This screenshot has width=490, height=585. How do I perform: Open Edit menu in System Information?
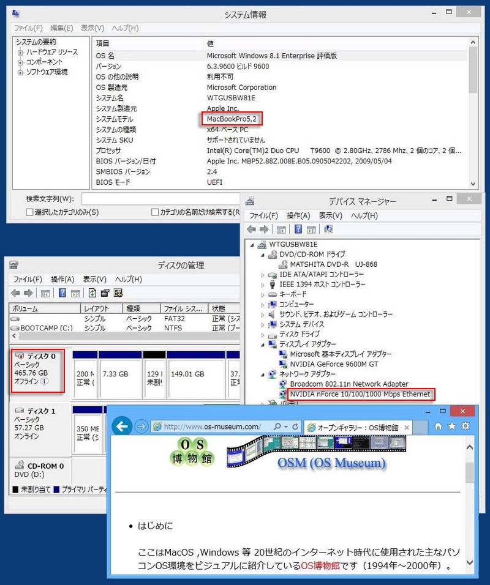(x=62, y=28)
